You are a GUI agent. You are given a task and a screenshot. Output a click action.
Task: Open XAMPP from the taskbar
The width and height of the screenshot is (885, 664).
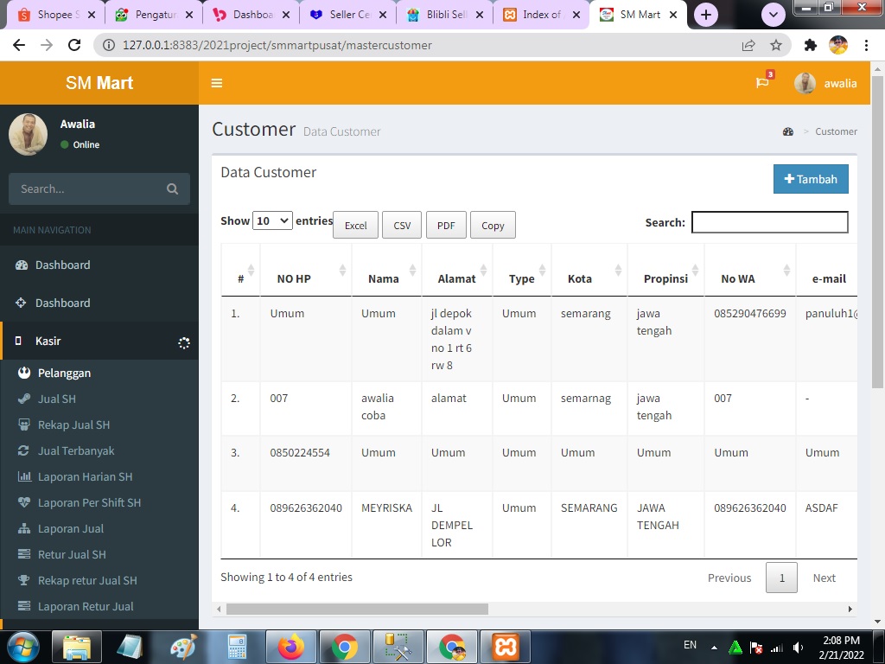[x=506, y=646]
